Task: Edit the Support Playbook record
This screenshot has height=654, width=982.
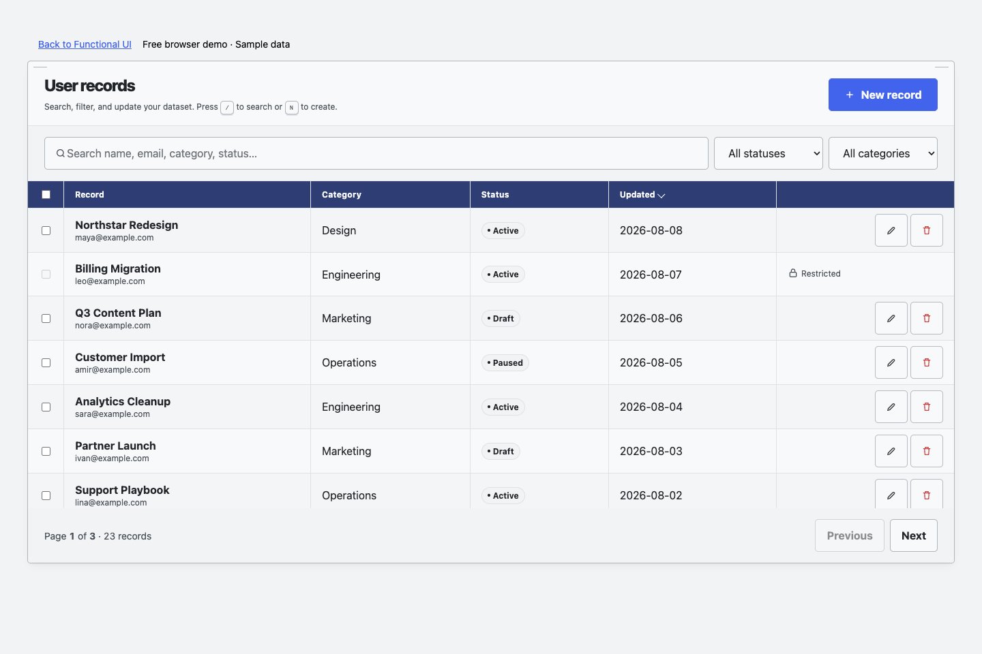Action: pyautogui.click(x=891, y=494)
